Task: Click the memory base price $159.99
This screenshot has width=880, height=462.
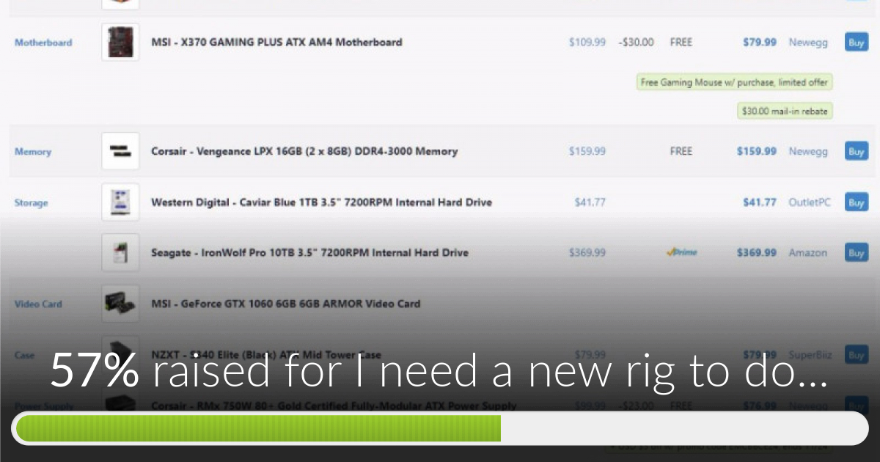Action: [x=587, y=152]
